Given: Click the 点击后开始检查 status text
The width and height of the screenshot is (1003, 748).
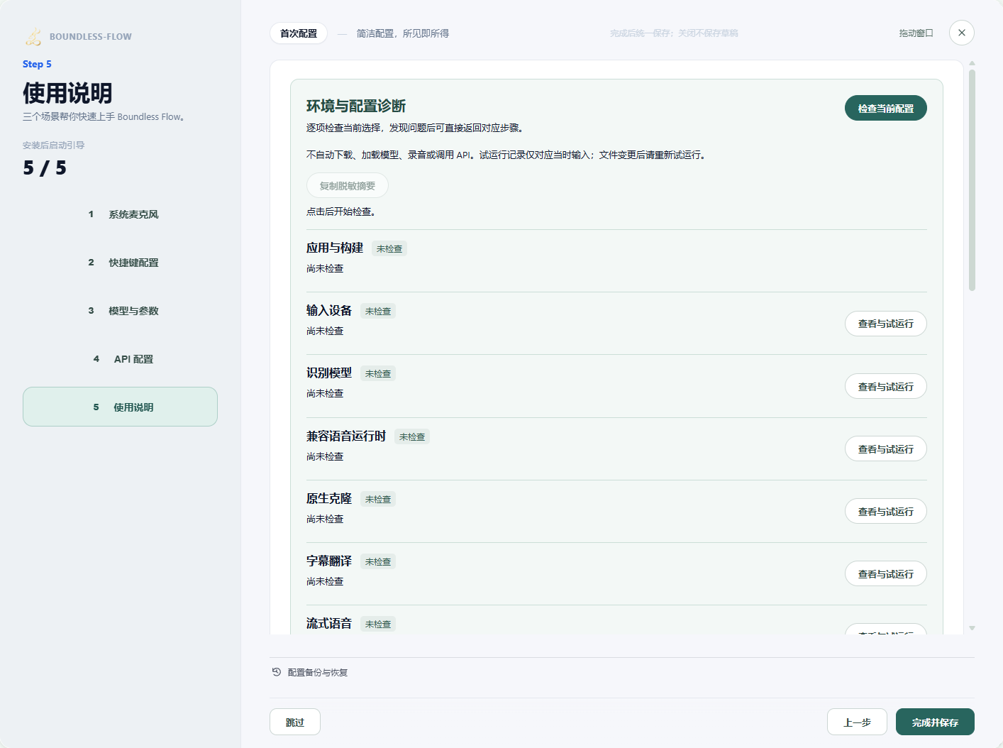Looking at the screenshot, I should 340,211.
